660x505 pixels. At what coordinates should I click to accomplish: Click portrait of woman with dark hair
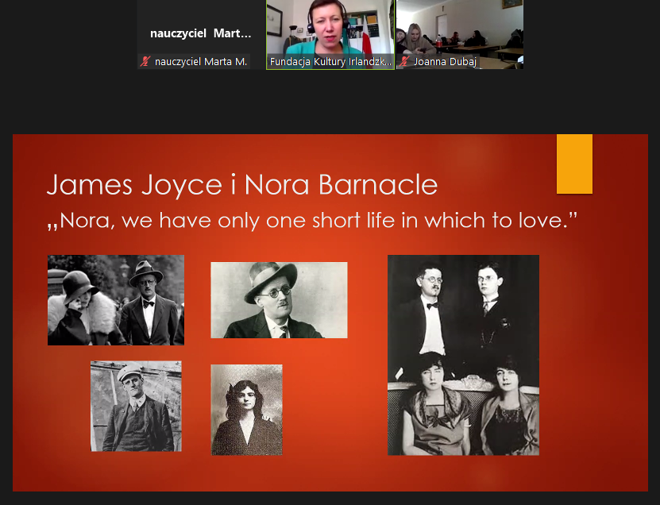pos(246,410)
